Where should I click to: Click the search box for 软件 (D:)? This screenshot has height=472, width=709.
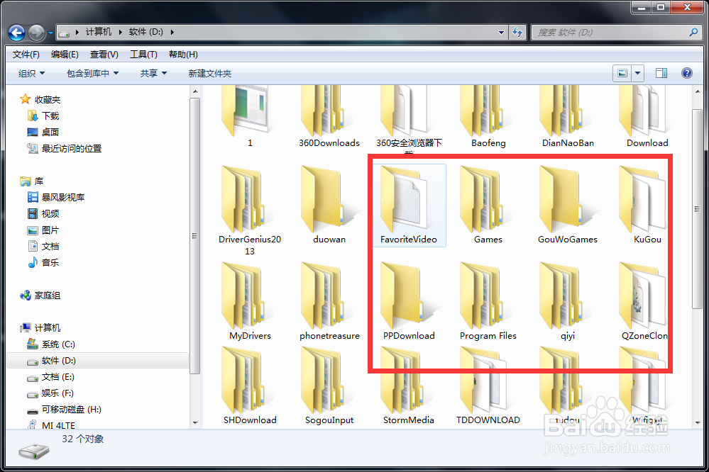(x=616, y=33)
